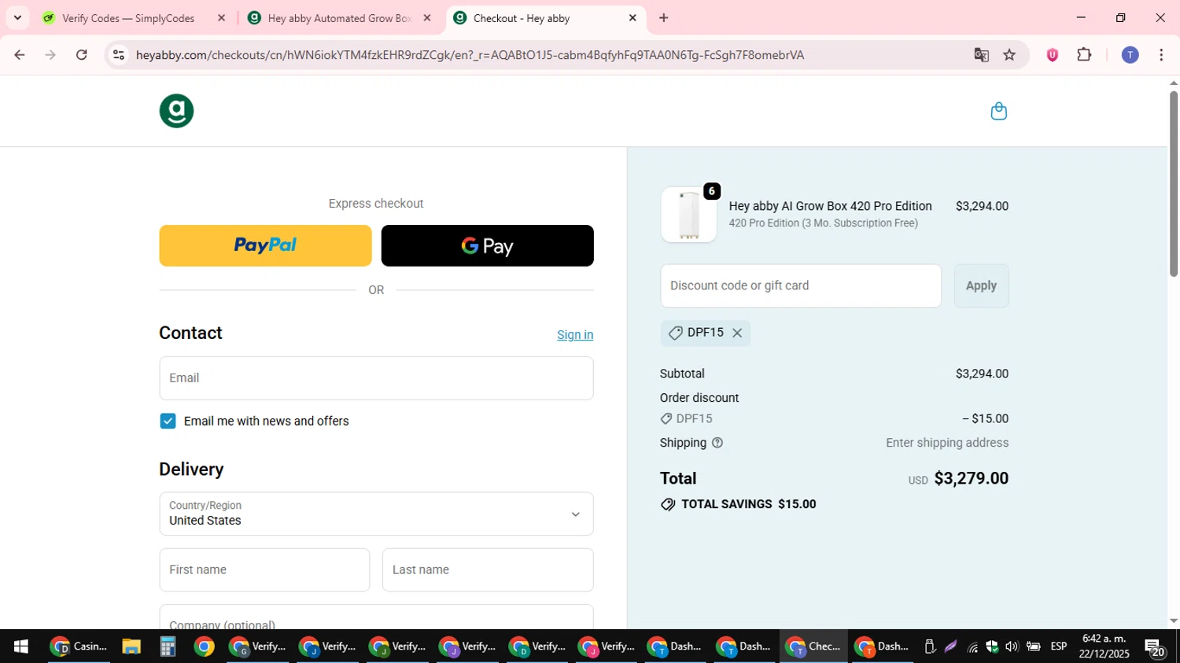
Task: Click the total amount $3,279.00
Action: 971,478
